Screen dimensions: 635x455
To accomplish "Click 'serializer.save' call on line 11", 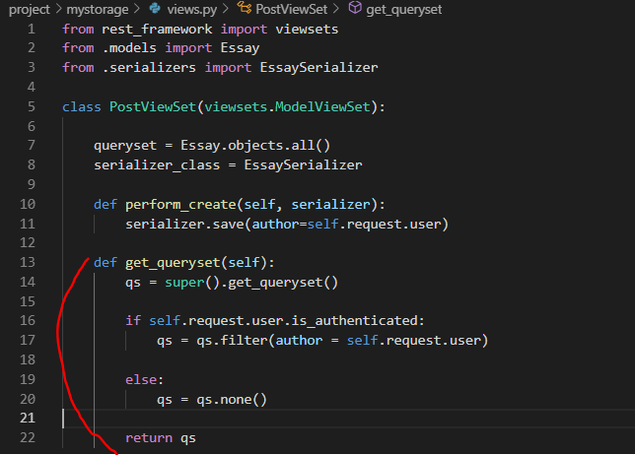I will [x=184, y=225].
